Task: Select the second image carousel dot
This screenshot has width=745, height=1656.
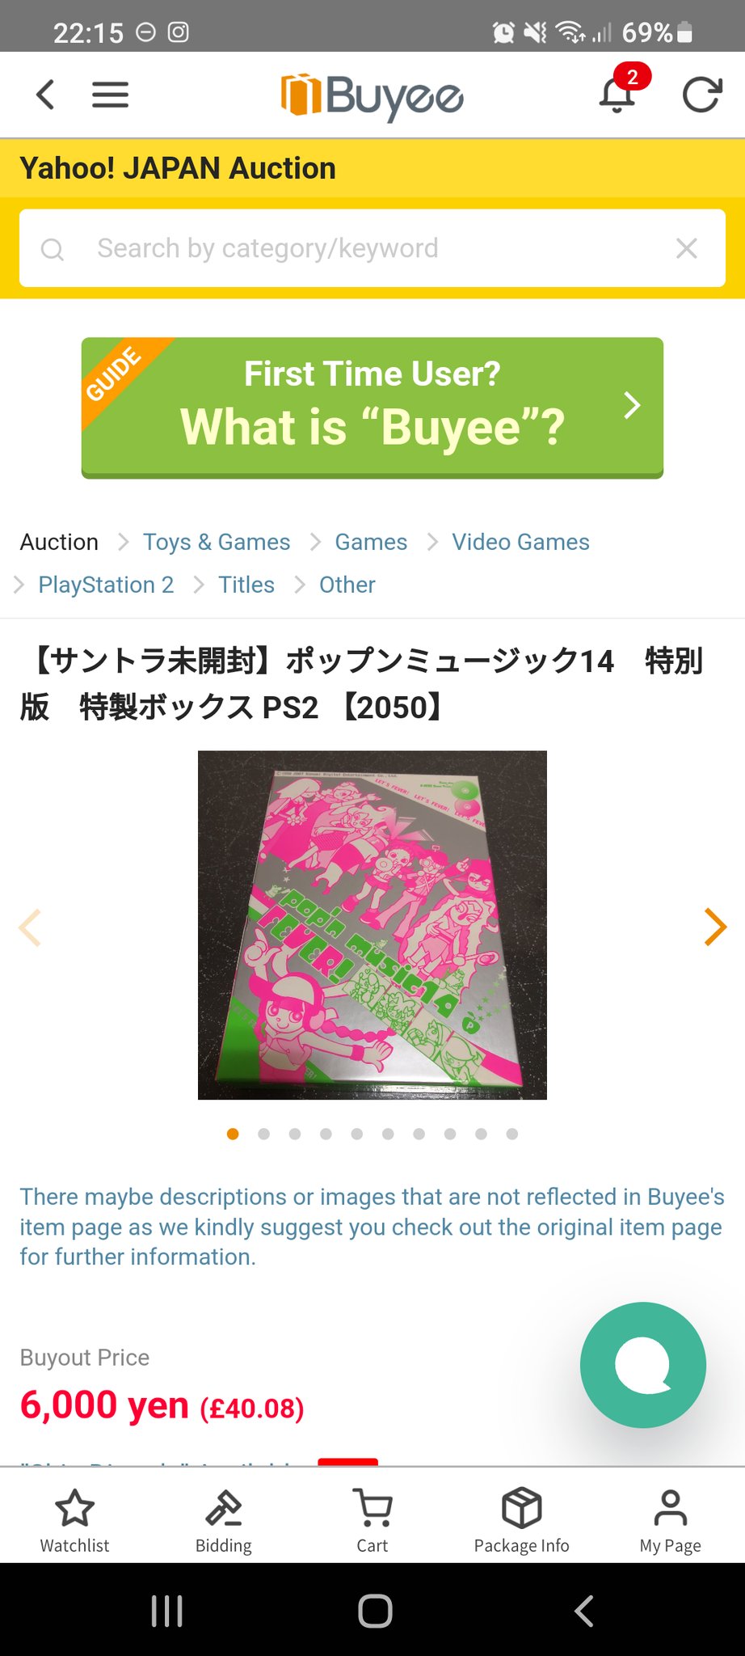Action: (263, 1134)
